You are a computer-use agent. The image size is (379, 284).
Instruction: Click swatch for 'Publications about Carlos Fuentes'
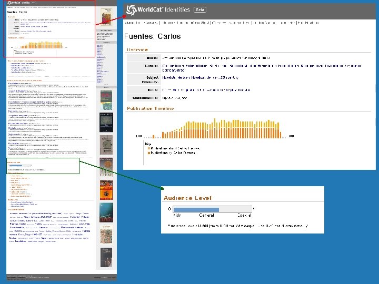(x=149, y=148)
